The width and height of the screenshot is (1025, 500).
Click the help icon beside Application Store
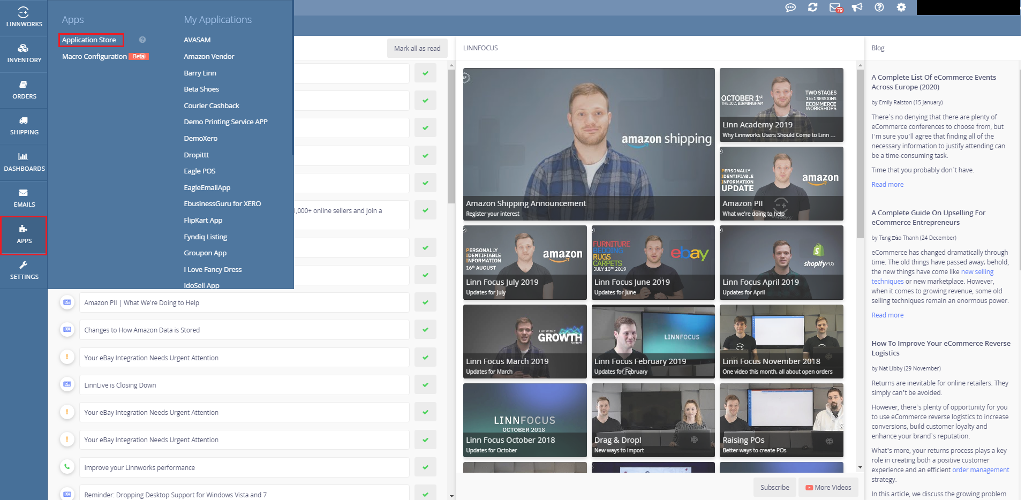coord(142,40)
